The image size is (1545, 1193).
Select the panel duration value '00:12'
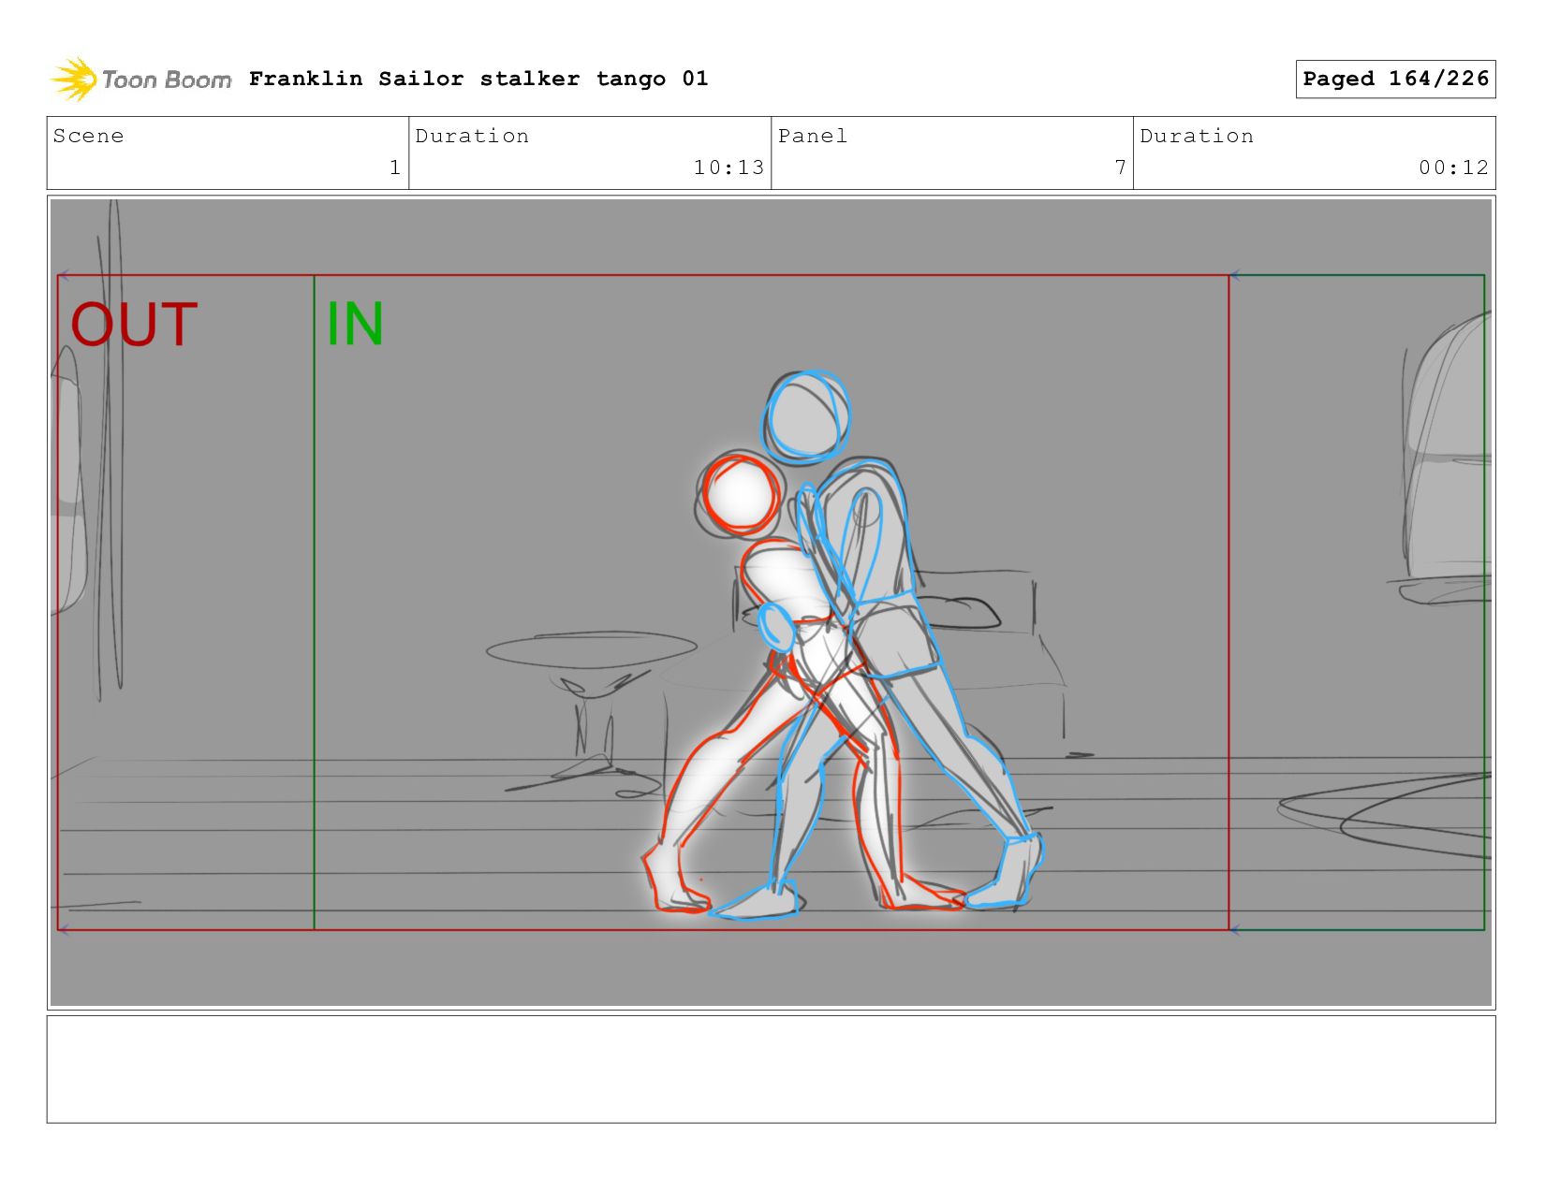1453,167
